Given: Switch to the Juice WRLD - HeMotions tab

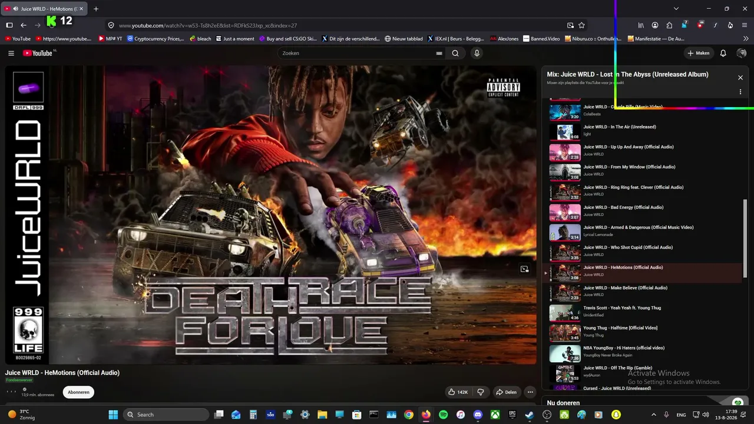Looking at the screenshot, I should pyautogui.click(x=45, y=9).
